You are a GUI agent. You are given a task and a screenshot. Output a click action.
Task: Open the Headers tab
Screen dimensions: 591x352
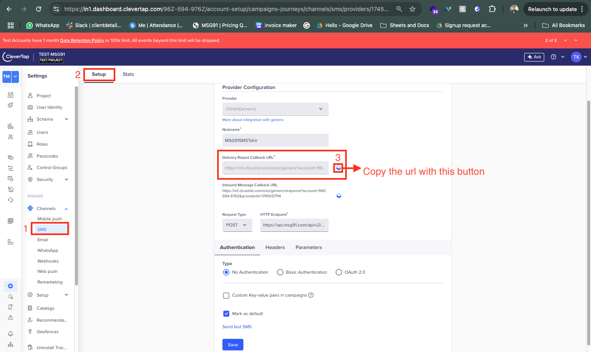point(275,247)
